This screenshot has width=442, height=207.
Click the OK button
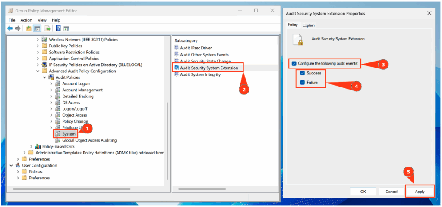coord(363,192)
